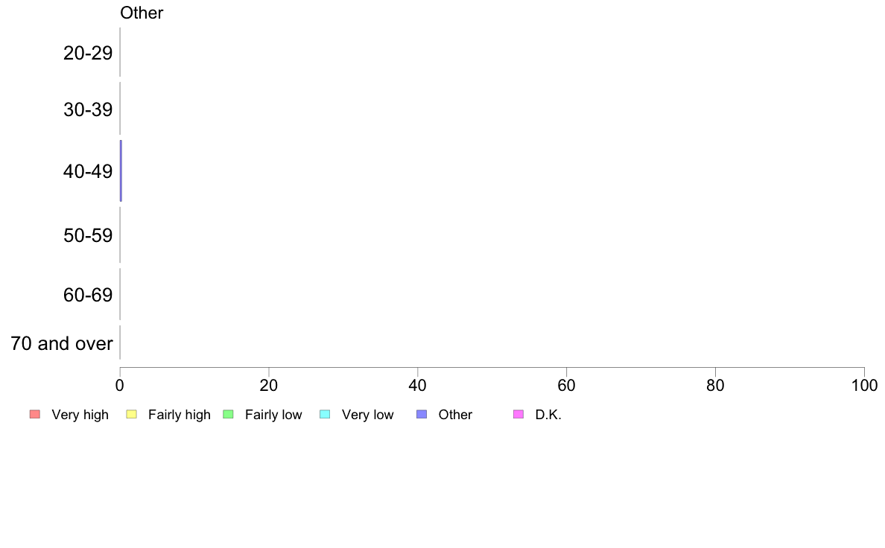The image size is (885, 548).
Task: Click the red Very high legend swatch
Action: click(x=35, y=414)
